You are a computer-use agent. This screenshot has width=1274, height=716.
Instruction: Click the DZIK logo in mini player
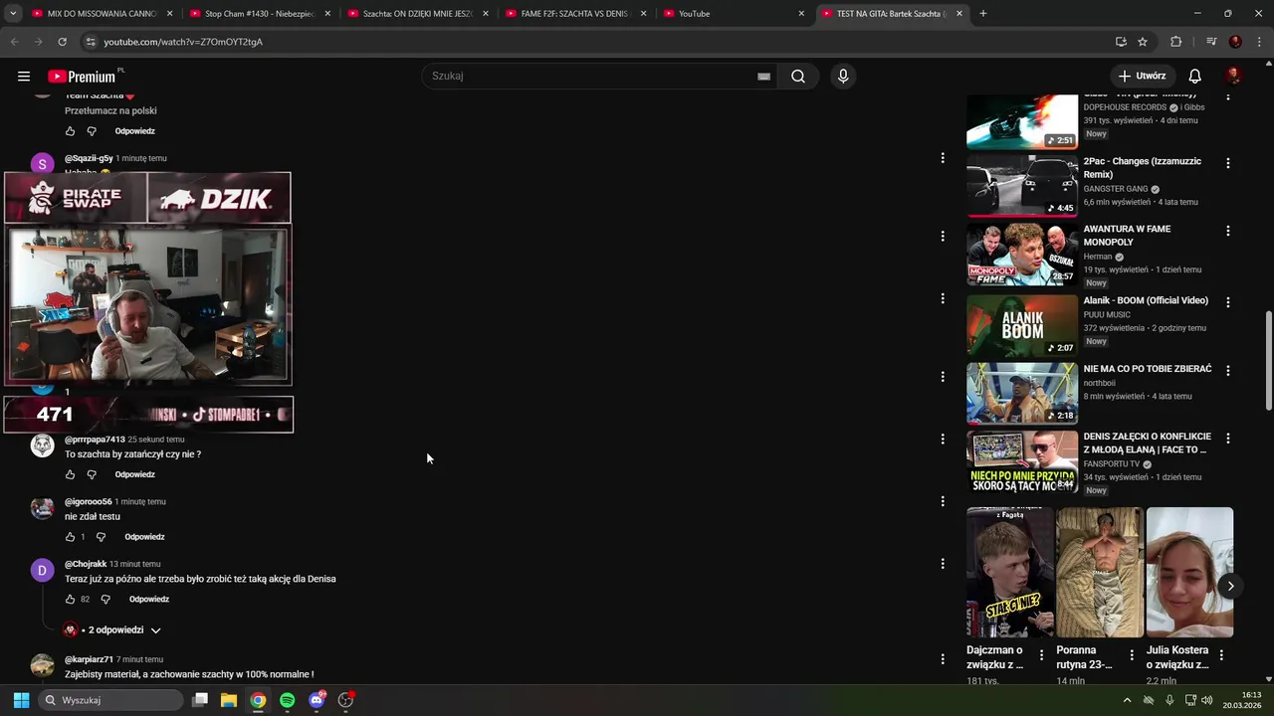click(219, 199)
